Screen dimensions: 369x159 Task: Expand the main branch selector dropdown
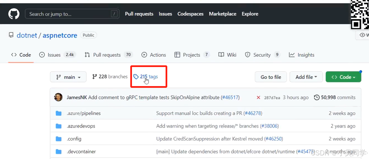pyautogui.click(x=68, y=77)
